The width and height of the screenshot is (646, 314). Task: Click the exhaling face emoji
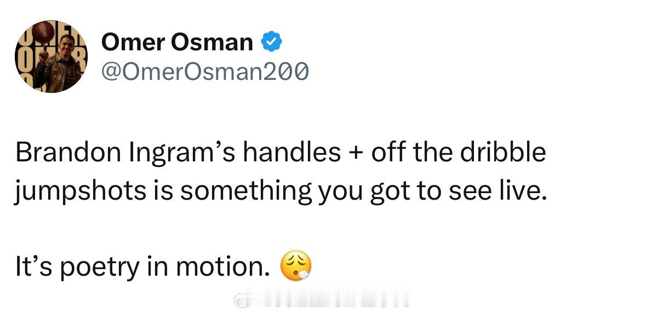point(296,267)
